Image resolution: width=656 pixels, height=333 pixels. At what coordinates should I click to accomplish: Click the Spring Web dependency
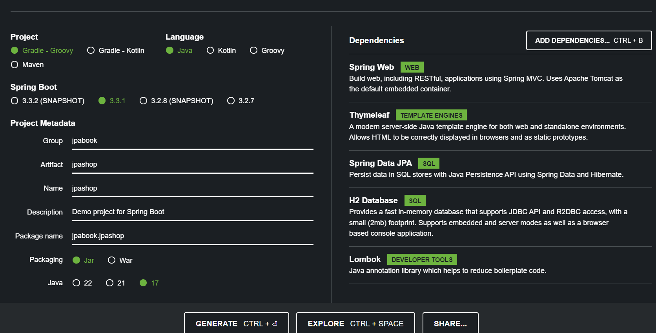click(372, 67)
